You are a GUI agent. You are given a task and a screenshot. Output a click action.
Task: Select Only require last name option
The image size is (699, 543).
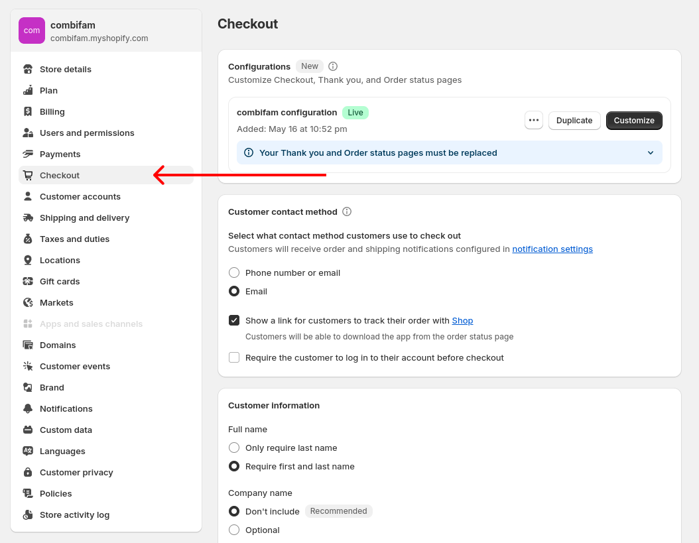[x=234, y=448]
